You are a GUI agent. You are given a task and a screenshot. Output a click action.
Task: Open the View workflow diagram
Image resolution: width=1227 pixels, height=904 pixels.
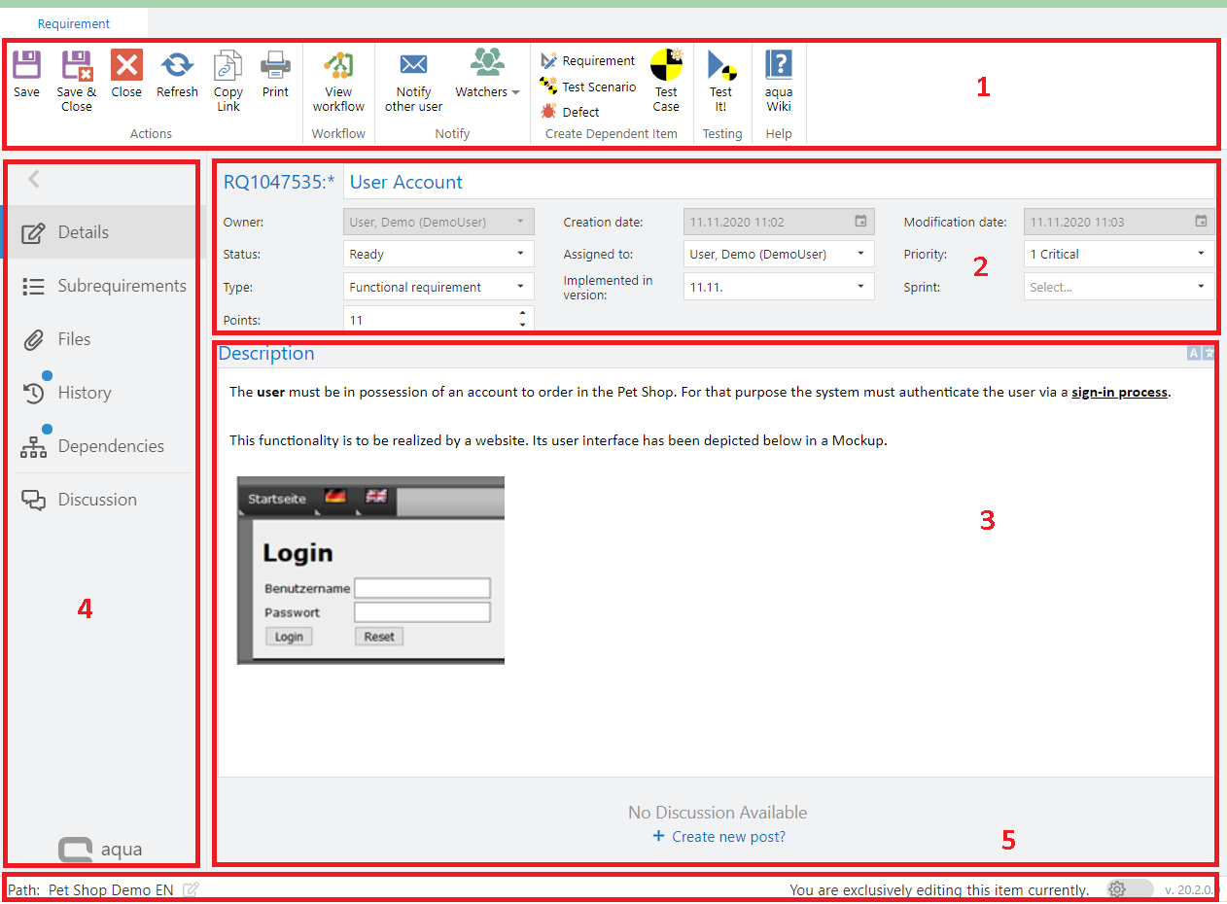point(338,66)
